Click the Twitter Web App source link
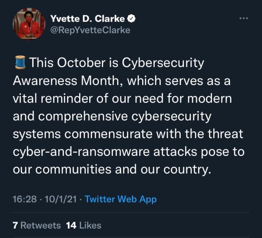Screen dimensions: 262x238 [x=121, y=199]
